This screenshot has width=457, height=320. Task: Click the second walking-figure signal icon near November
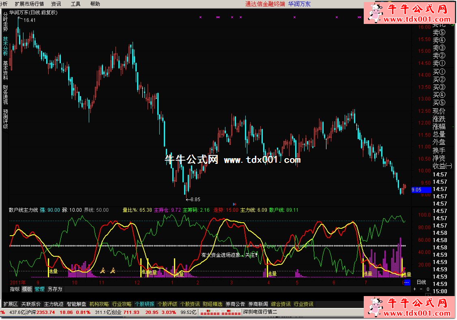pos(113,271)
